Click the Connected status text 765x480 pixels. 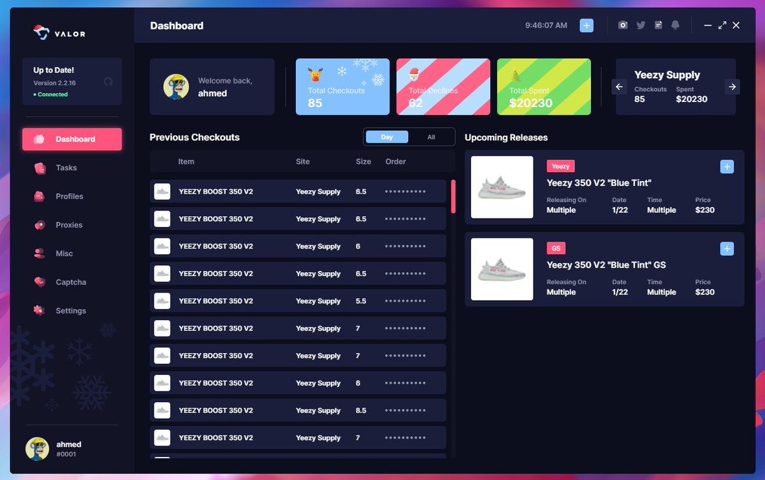coord(52,94)
